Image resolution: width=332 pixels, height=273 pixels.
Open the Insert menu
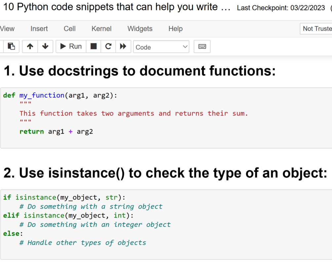pos(39,29)
